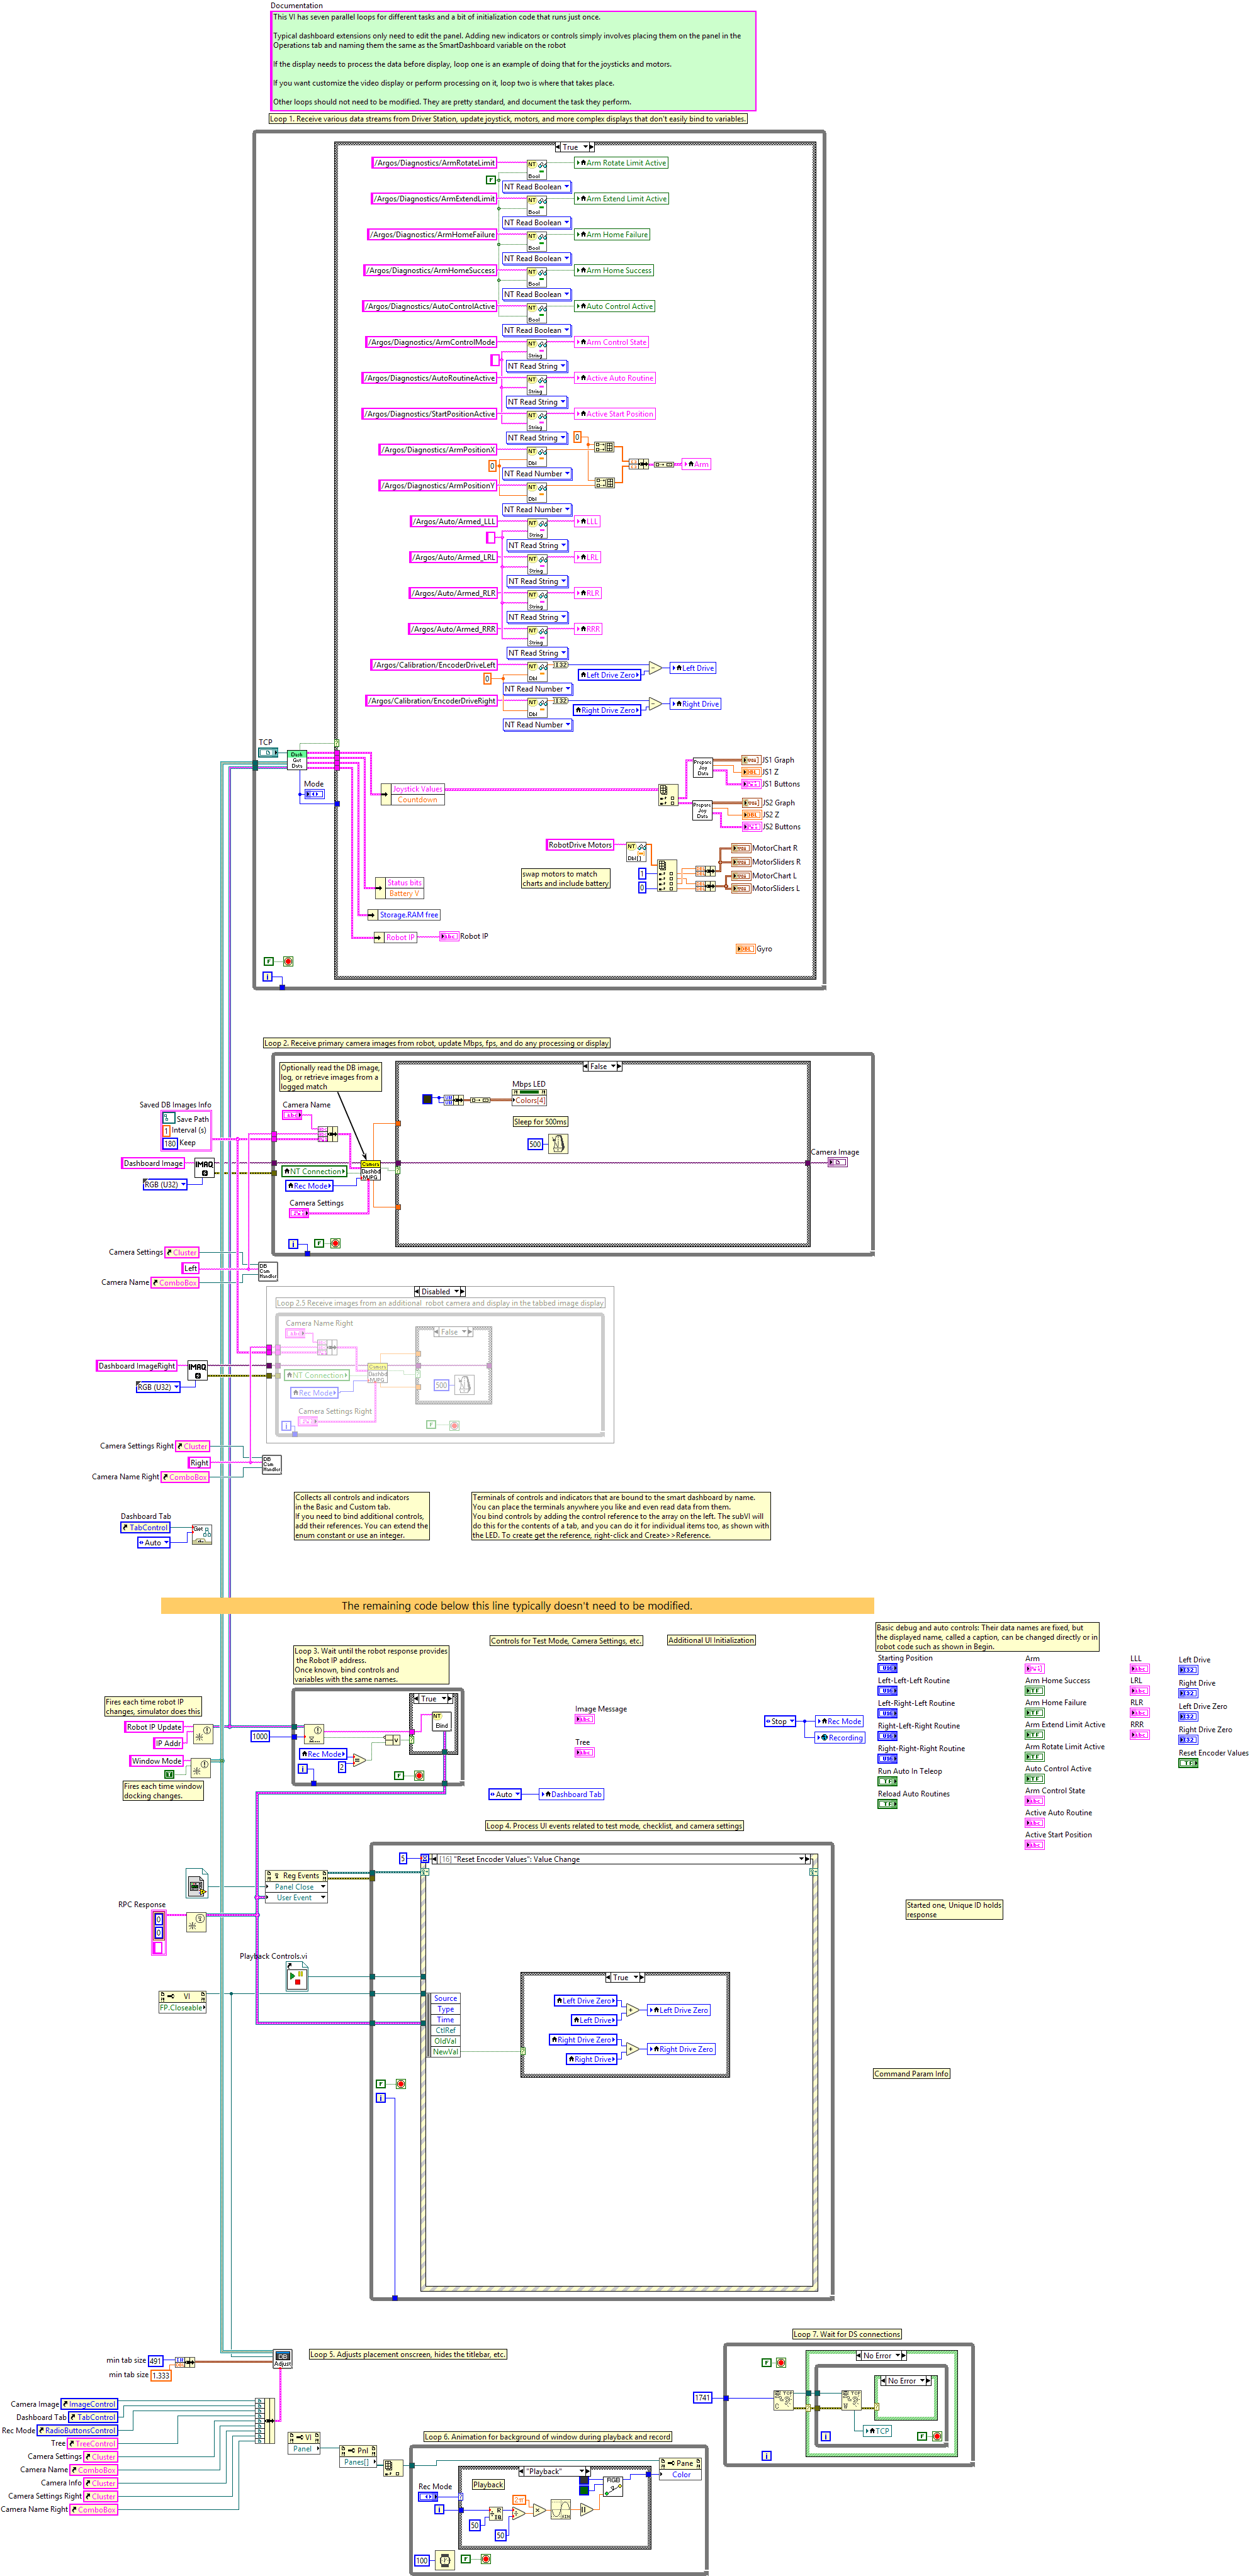Click the sine function node in Loop 6
Viewport: 1250px width, 2576px height.
tap(561, 2510)
